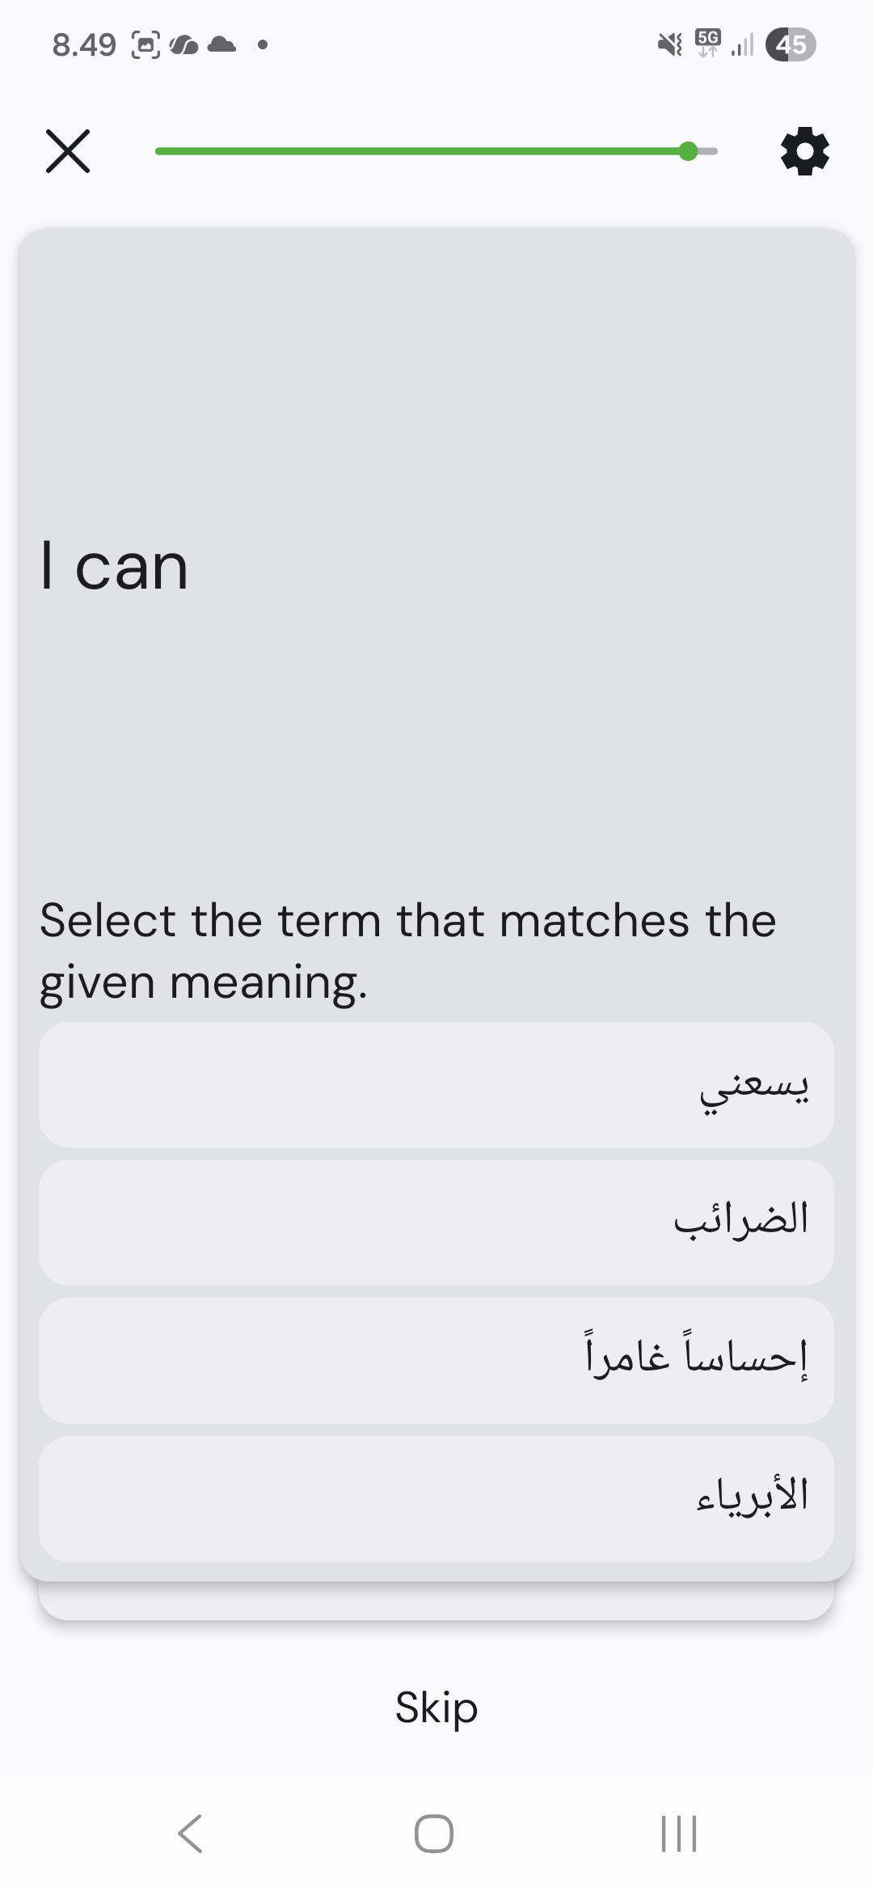Tap the "Select the term" instruction text

[x=407, y=951]
